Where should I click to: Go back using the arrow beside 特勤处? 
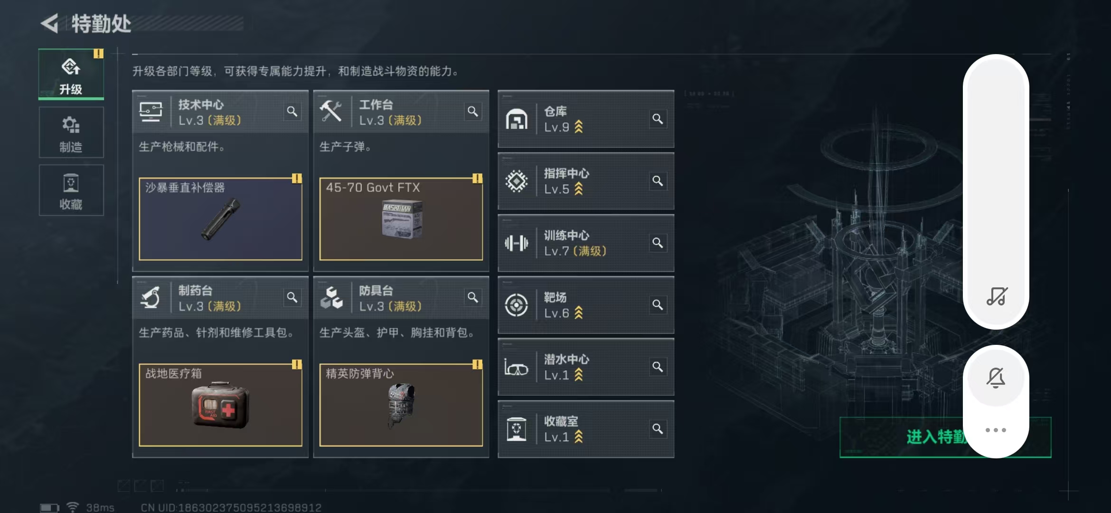tap(50, 23)
